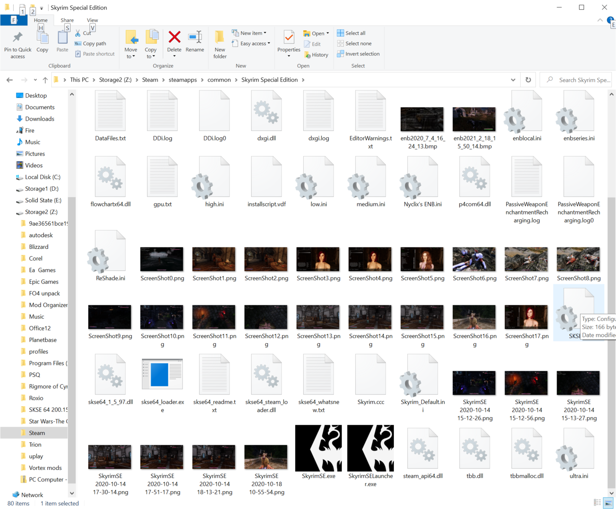Image resolution: width=616 pixels, height=509 pixels.
Task: Click the Edit button in the ribbon
Action: click(x=312, y=44)
